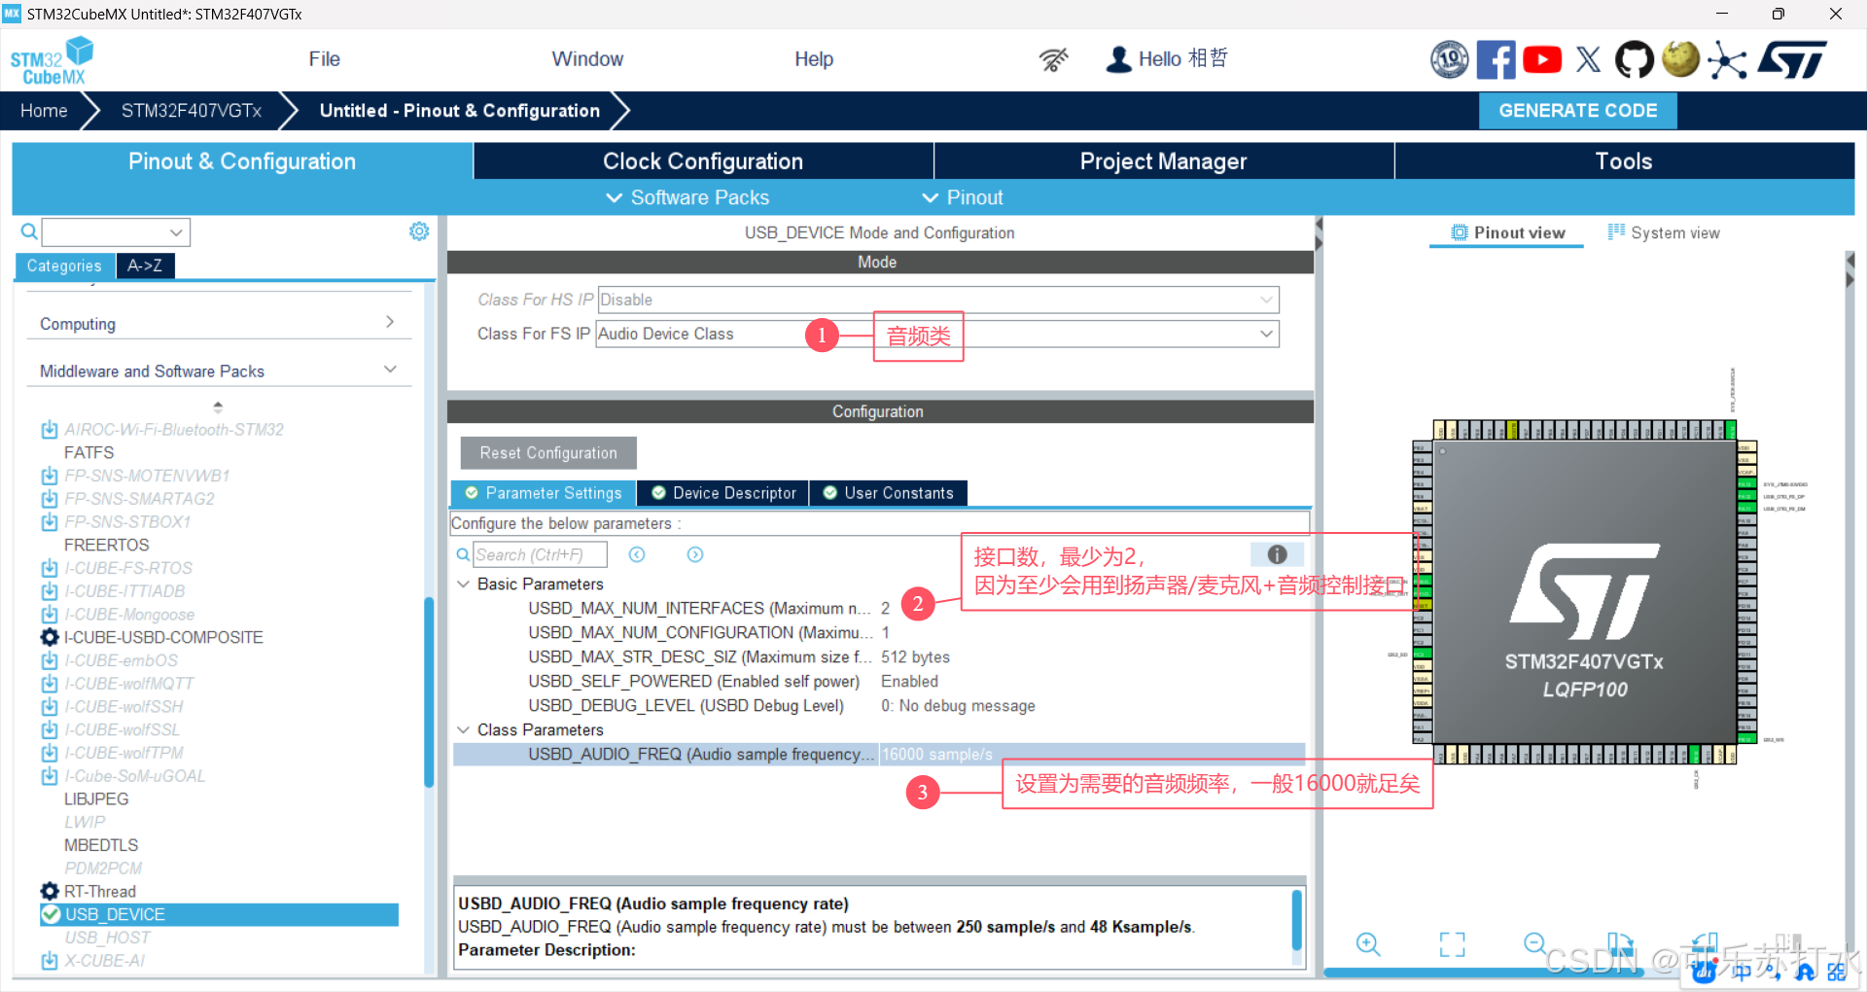The image size is (1867, 992).
Task: Click Reset Configuration button
Action: point(548,453)
